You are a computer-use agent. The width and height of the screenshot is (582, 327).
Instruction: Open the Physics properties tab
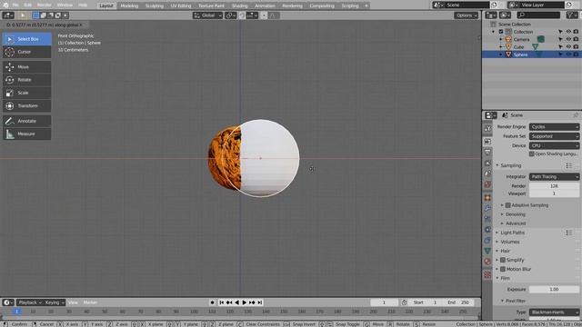coord(487,230)
